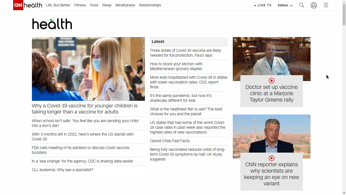Select the Sleep menu item
Image resolution: width=346 pixels, height=195 pixels.
tap(107, 5)
